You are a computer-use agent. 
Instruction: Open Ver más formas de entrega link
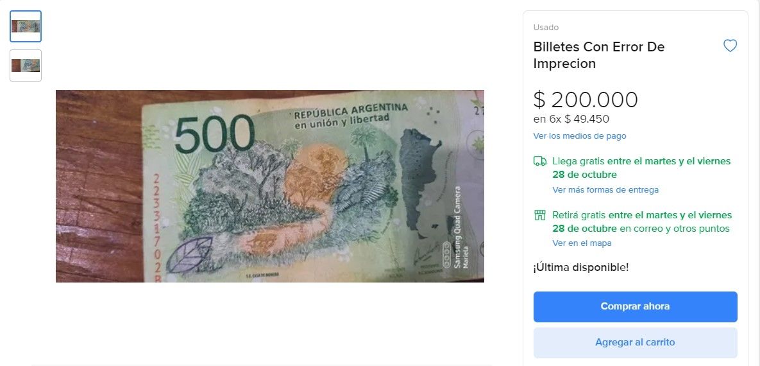605,190
